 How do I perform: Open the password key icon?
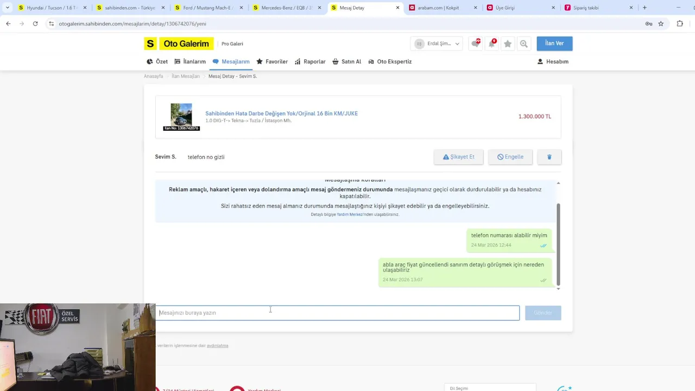[649, 24]
